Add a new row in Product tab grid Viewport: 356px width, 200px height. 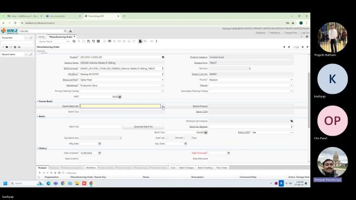coord(39,173)
